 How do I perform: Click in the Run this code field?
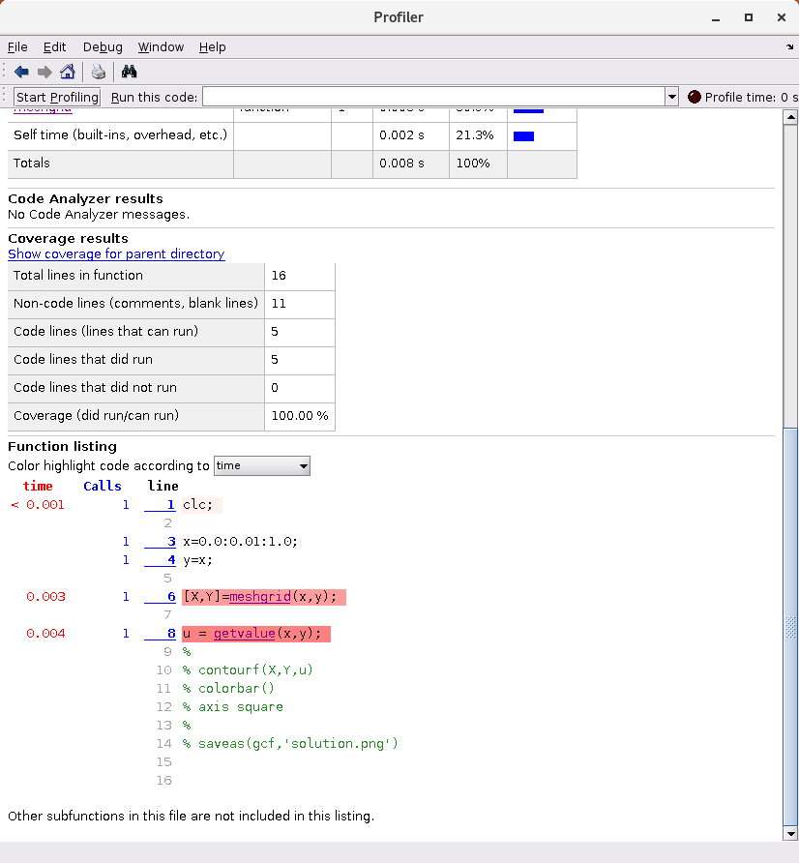point(433,97)
